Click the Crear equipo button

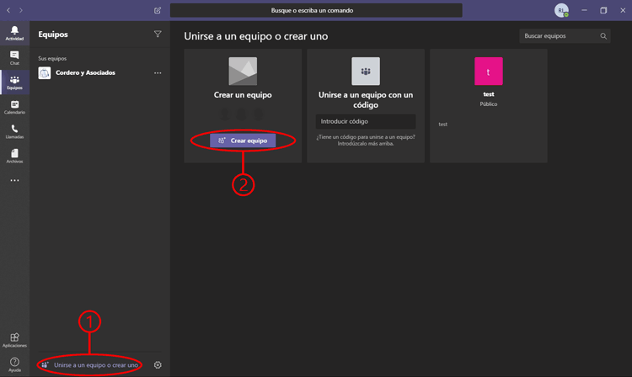pos(243,141)
